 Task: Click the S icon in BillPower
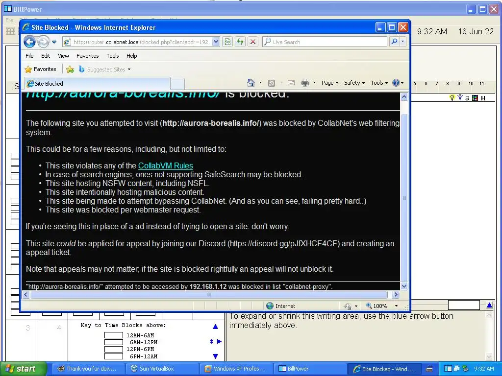[x=467, y=98]
